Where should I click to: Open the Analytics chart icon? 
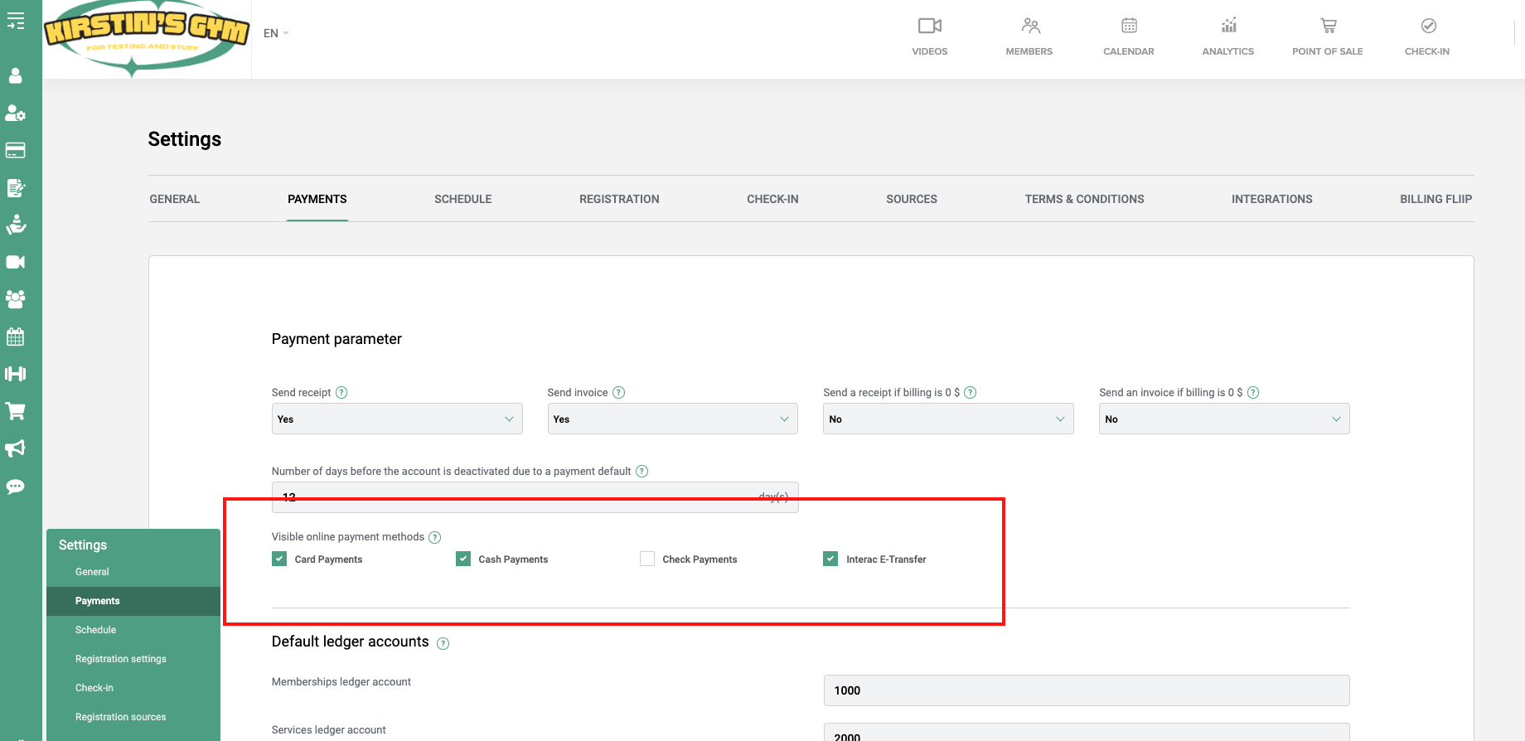1228,27
